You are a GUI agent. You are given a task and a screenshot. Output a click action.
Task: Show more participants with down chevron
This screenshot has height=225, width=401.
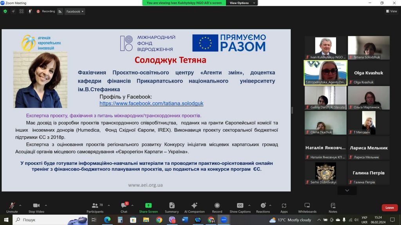[347, 191]
